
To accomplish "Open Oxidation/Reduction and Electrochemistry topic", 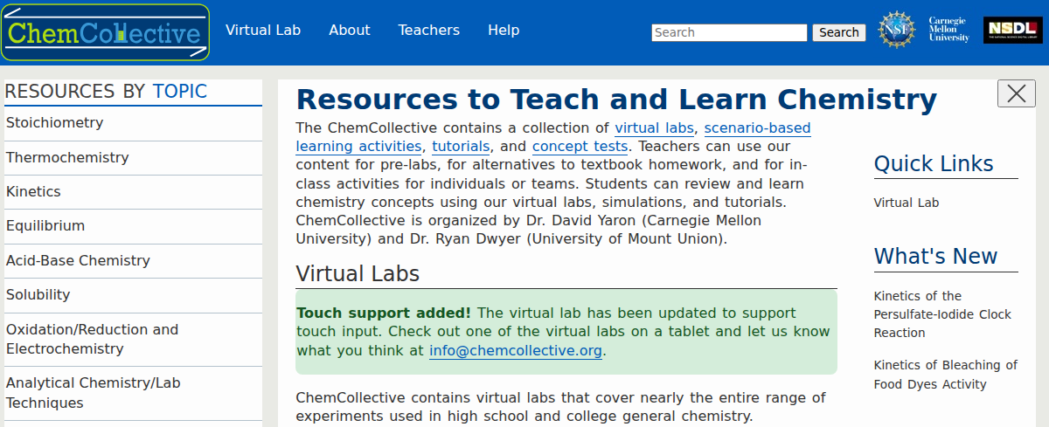I will [92, 339].
